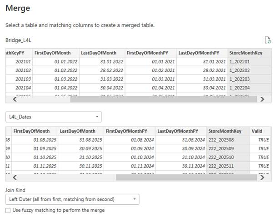This screenshot has width=275, height=218.
Task: Select FirstDayOfMonth column header in top table
Action: (x=52, y=53)
